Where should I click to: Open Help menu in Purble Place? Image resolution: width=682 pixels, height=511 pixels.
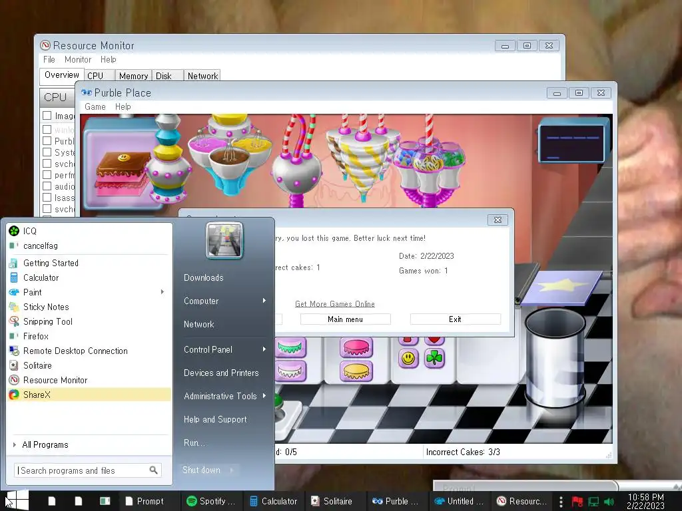coord(123,107)
